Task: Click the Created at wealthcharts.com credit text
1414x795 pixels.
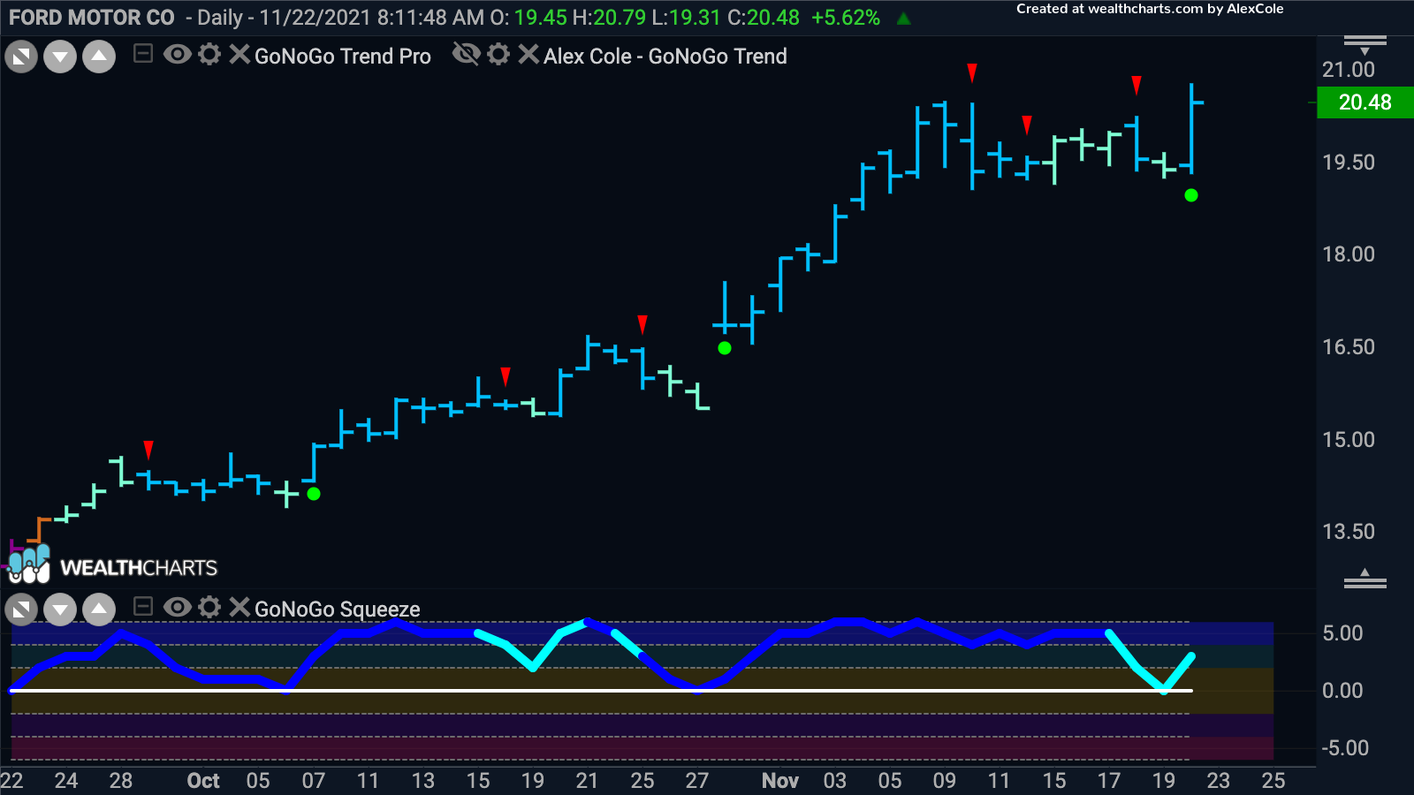Action: point(1150,9)
